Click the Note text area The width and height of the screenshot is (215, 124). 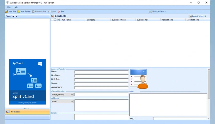pyautogui.click(x=168, y=105)
